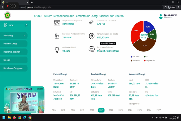Select year 2020 in year selector

tap(92, 110)
